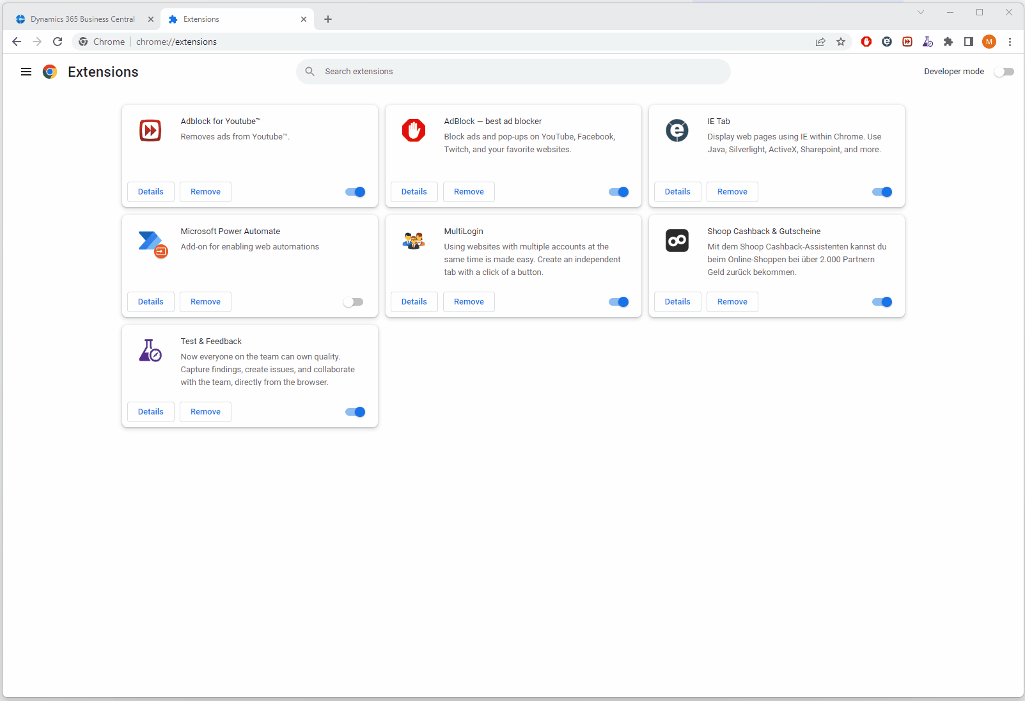Bookmark the page with the star icon
Viewport: 1025px width, 701px height.
pyautogui.click(x=841, y=42)
